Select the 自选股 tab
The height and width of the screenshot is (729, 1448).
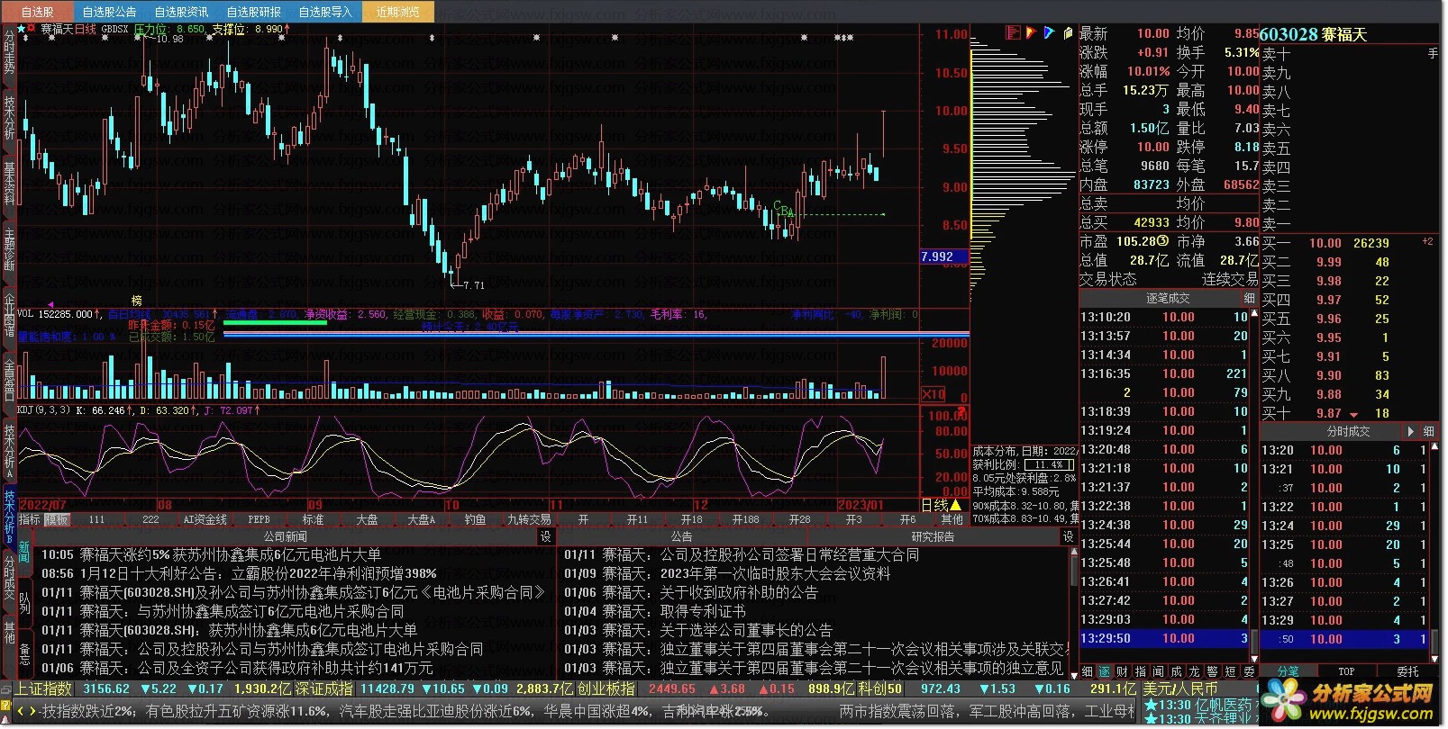37,12
